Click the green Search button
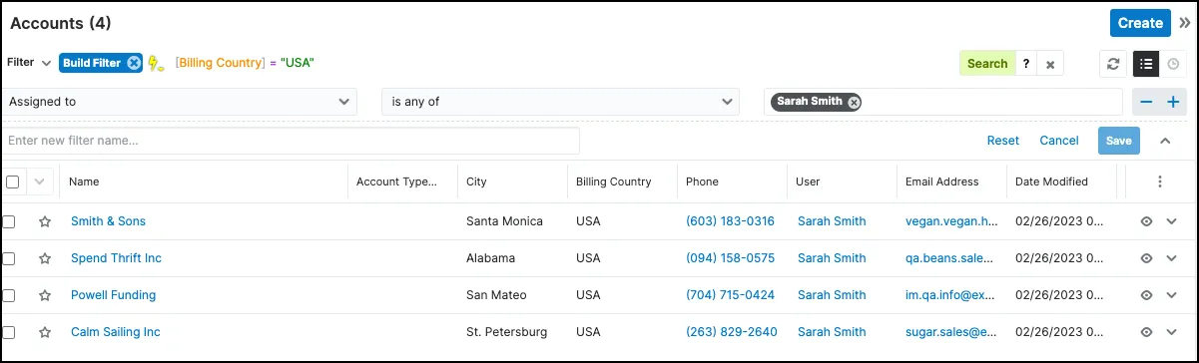The height and width of the screenshot is (363, 1199). click(x=987, y=64)
